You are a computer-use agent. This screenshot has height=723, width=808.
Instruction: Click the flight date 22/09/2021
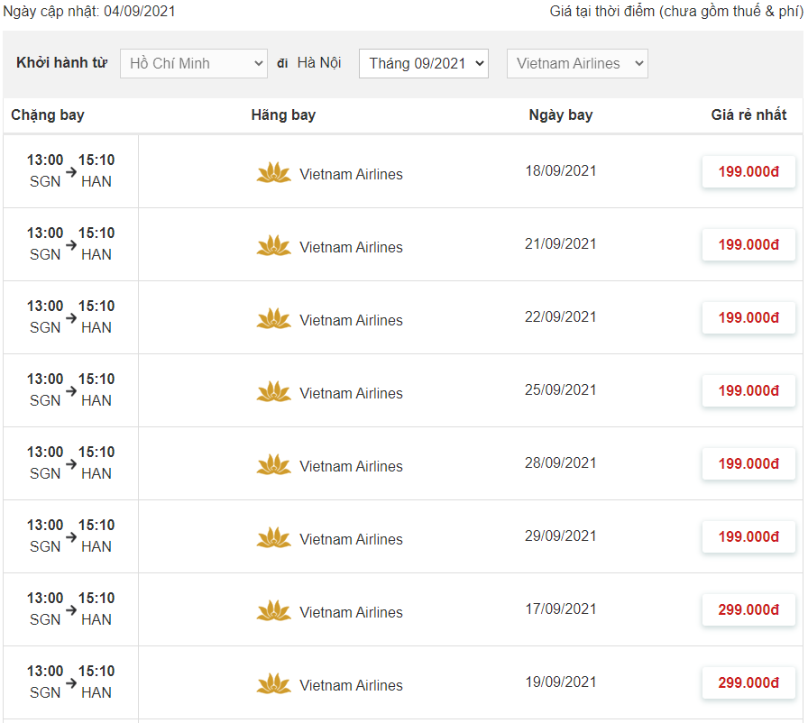[x=561, y=317]
